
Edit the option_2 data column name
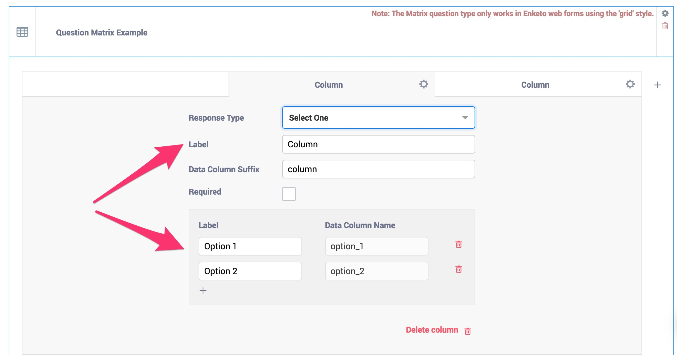(x=376, y=271)
